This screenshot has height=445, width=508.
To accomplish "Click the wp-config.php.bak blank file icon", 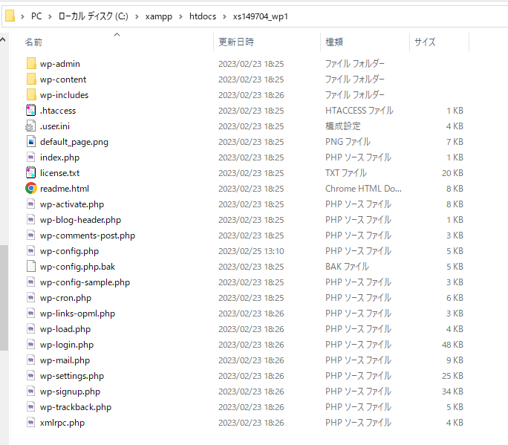I will point(30,267).
